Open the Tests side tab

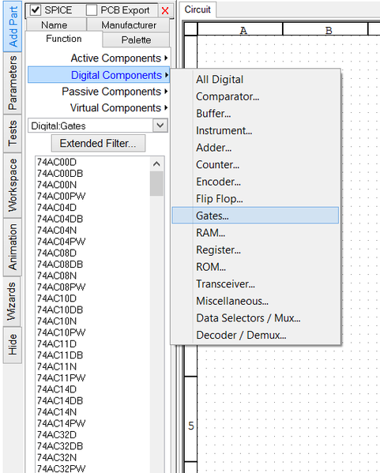click(x=13, y=133)
